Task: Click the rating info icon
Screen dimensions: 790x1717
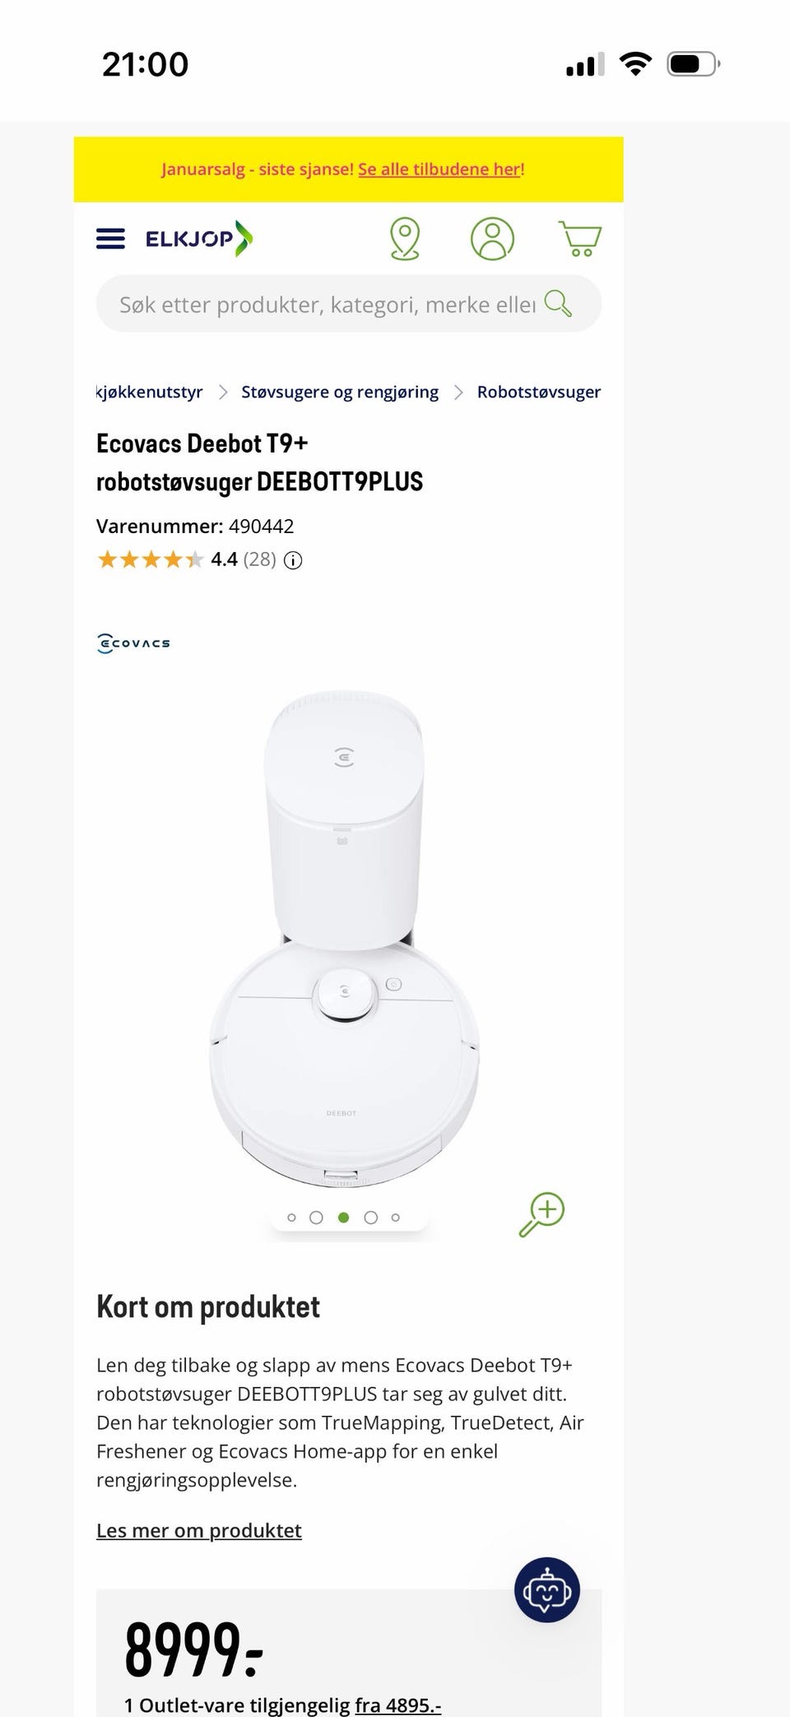Action: (293, 560)
